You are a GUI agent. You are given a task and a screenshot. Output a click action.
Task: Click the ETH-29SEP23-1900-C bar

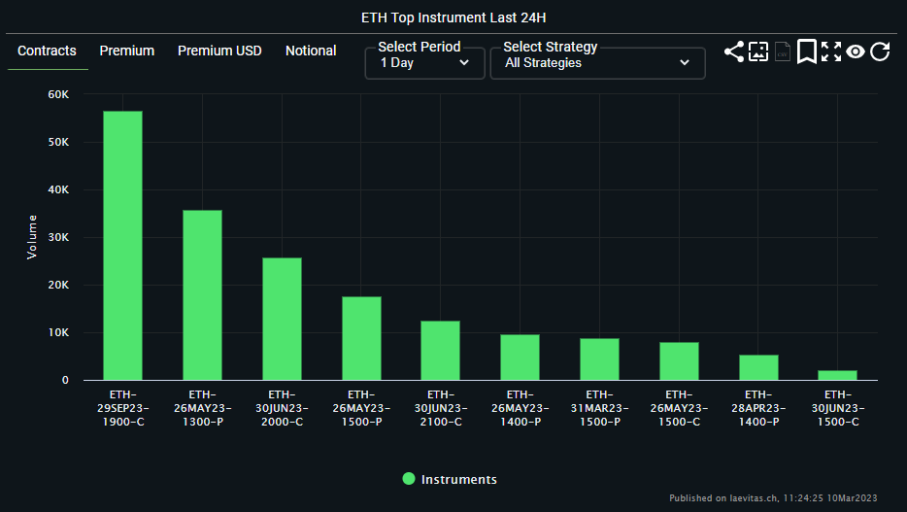[x=122, y=245]
